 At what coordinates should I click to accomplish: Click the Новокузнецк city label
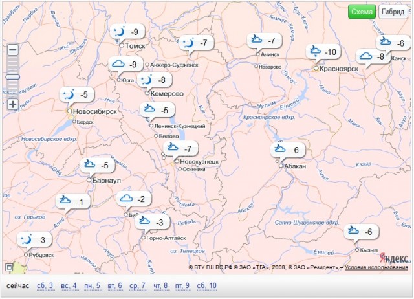pos(199,161)
